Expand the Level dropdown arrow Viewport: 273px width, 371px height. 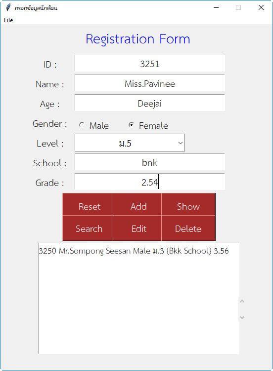(x=181, y=143)
